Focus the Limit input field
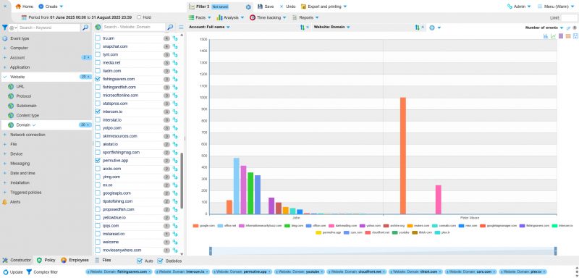The height and width of the screenshot is (278, 579). point(569,17)
